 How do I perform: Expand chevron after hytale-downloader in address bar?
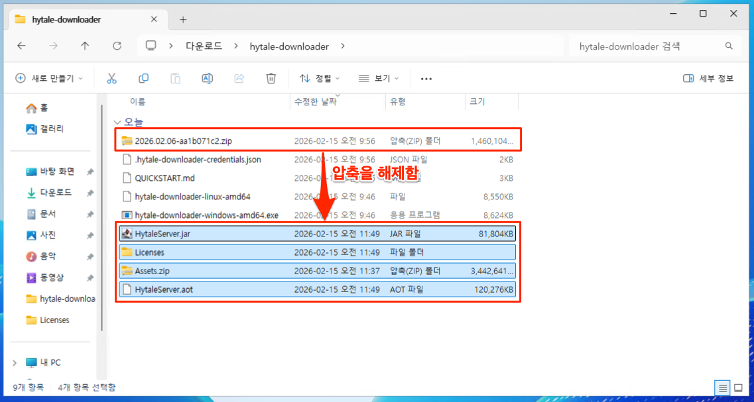[342, 46]
